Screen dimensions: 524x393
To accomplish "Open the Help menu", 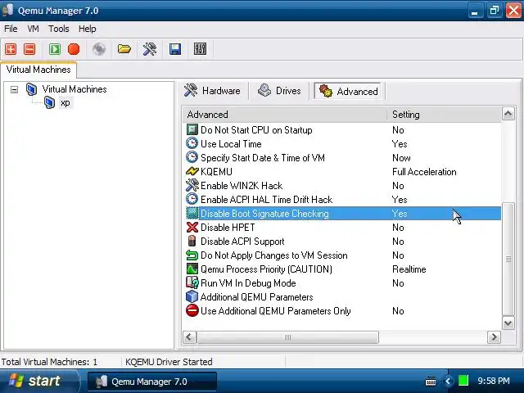I will coord(88,29).
